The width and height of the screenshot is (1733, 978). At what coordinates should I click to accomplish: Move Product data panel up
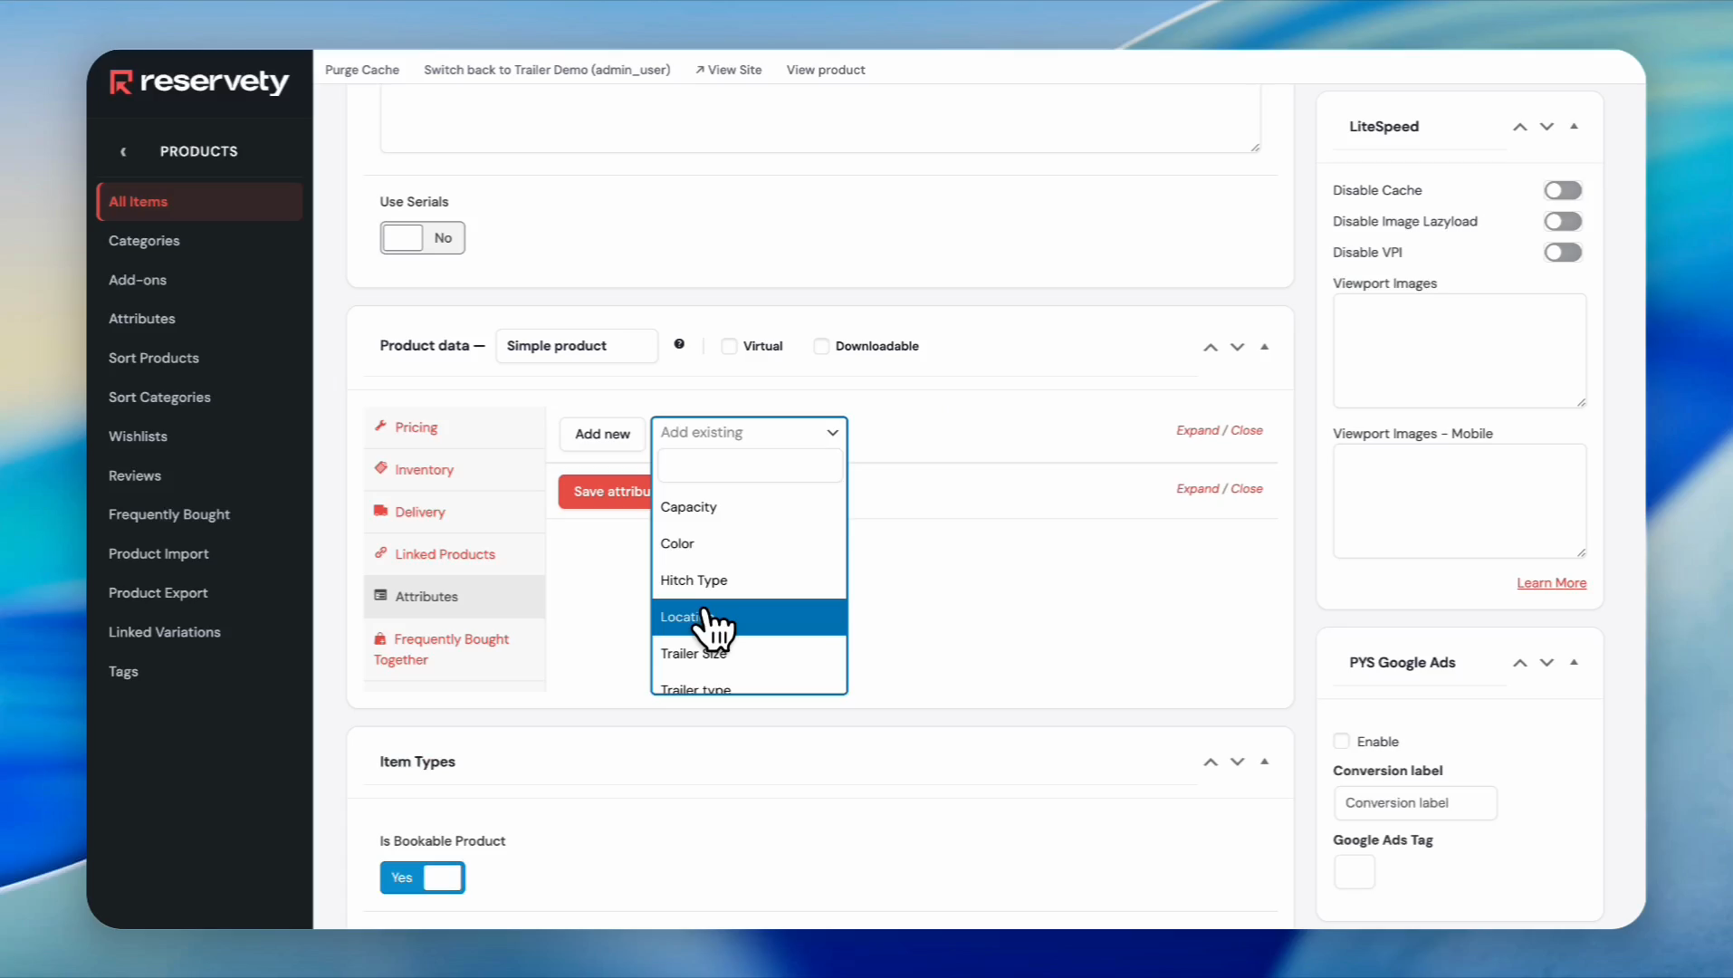coord(1211,347)
